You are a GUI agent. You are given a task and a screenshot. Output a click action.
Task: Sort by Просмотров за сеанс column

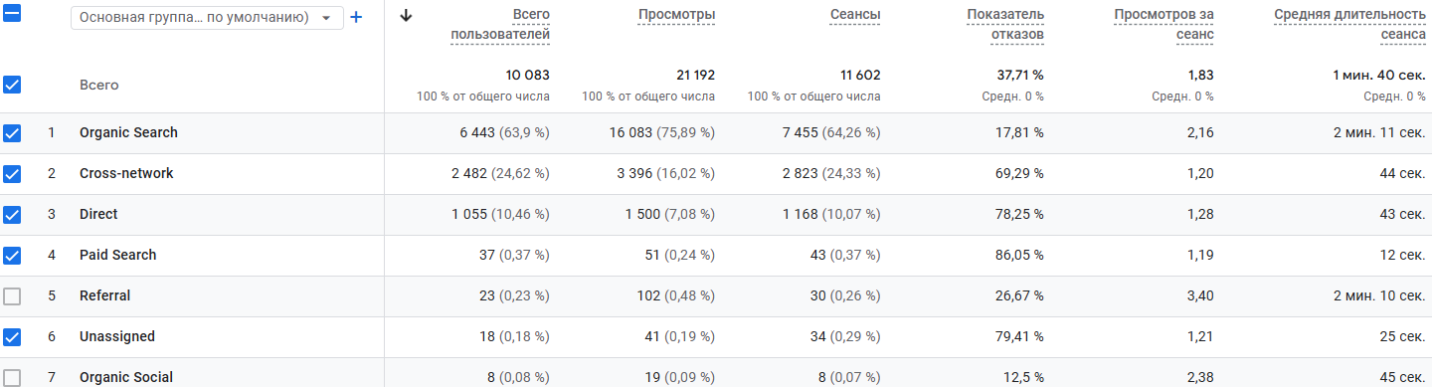(x=1164, y=25)
